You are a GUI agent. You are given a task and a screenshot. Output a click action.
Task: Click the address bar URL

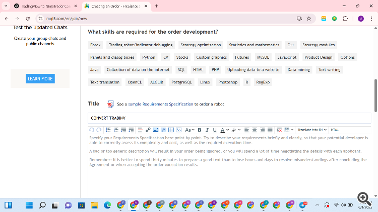[67, 19]
